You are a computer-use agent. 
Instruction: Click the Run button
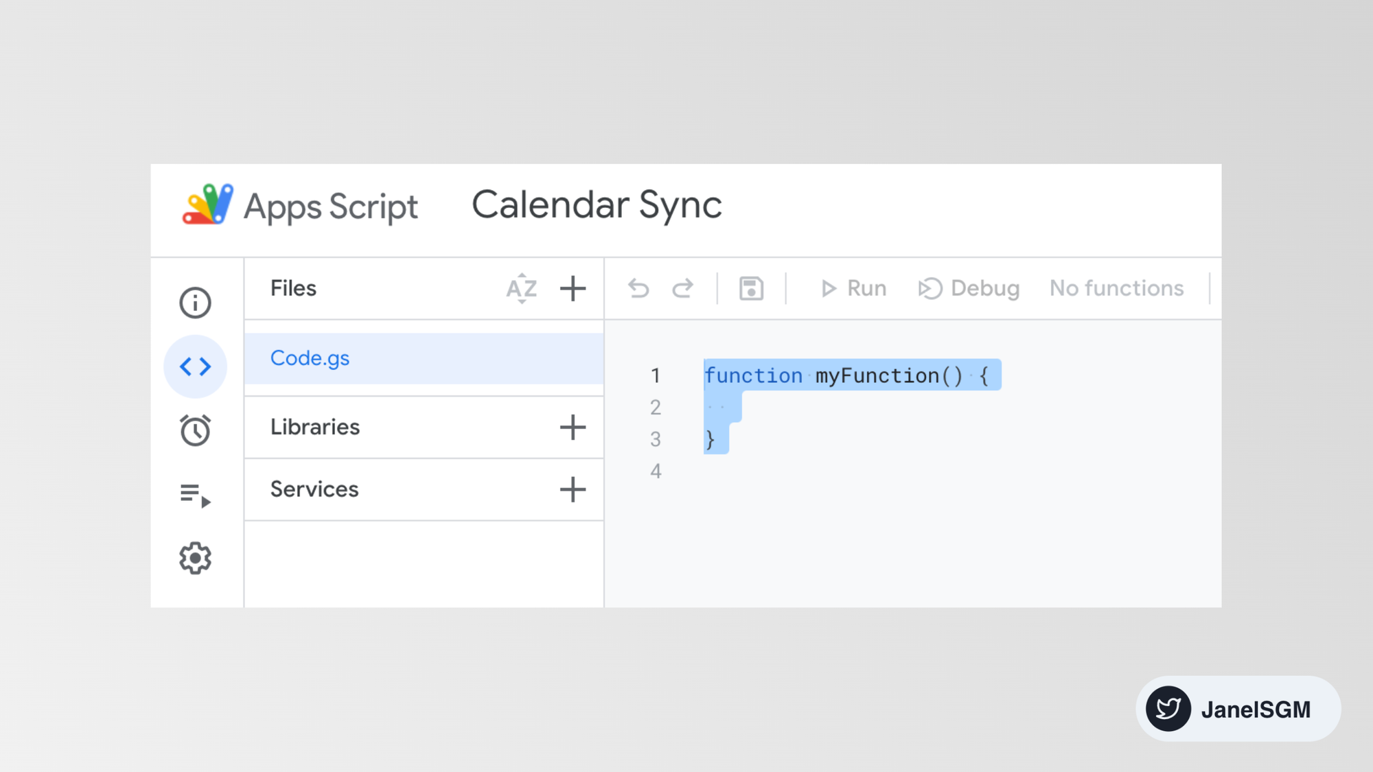853,288
